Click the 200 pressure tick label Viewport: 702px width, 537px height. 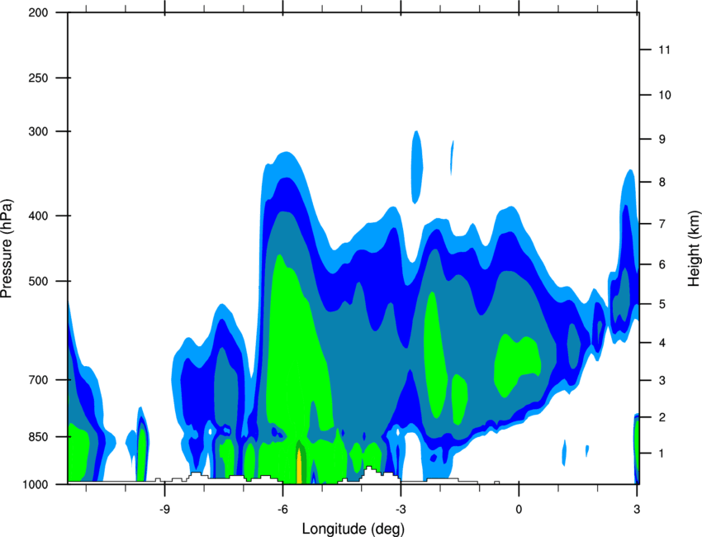38,12
